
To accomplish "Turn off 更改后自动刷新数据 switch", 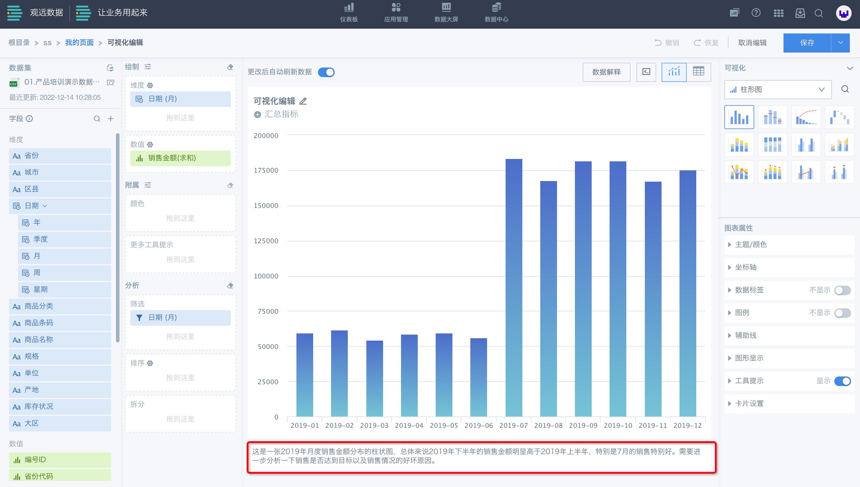I will coord(326,72).
